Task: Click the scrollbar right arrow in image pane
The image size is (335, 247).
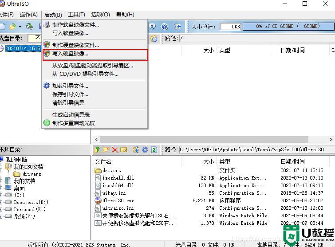Action: click(331, 139)
